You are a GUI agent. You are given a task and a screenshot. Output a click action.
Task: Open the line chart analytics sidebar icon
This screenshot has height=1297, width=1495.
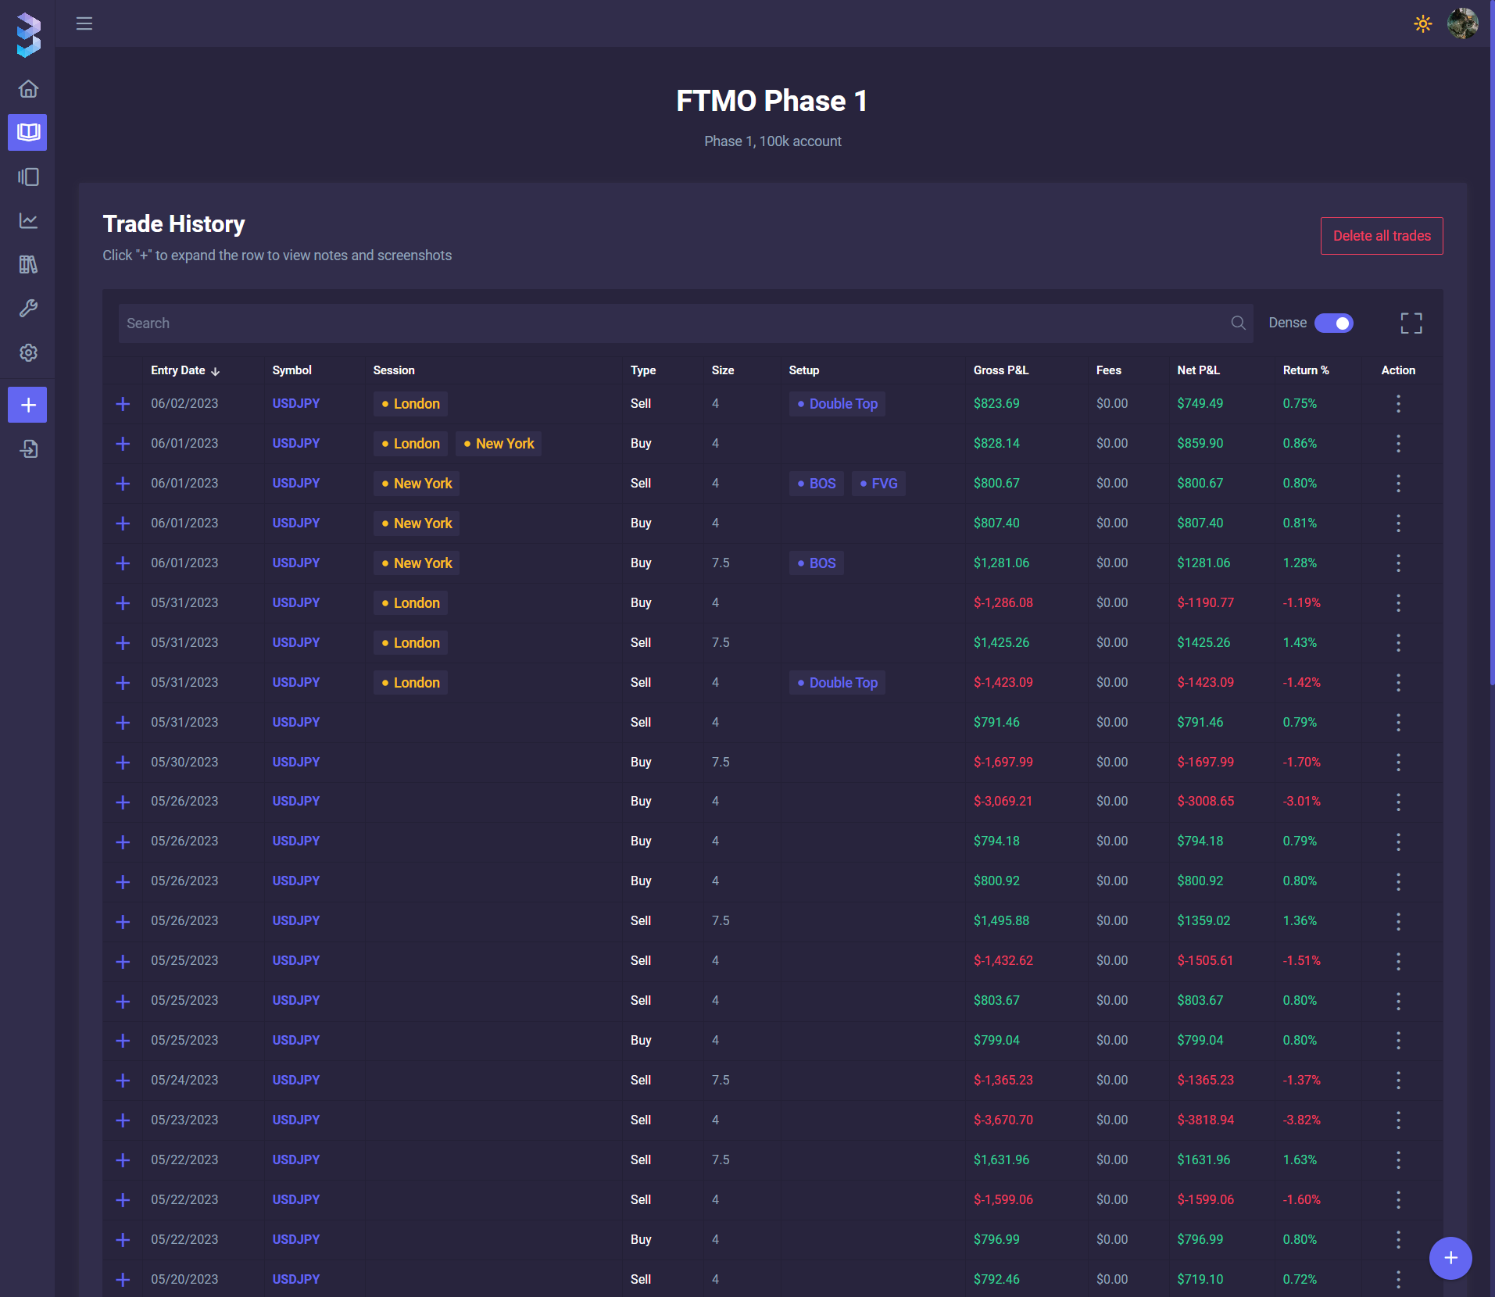(28, 221)
